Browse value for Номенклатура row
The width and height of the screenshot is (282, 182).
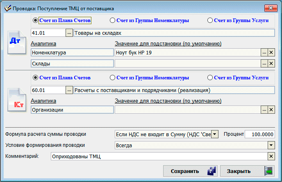(x=264, y=53)
